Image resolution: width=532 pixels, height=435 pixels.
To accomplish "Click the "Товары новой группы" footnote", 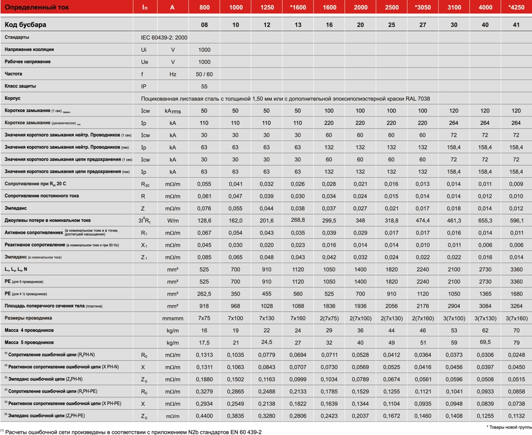I will 509,427.
